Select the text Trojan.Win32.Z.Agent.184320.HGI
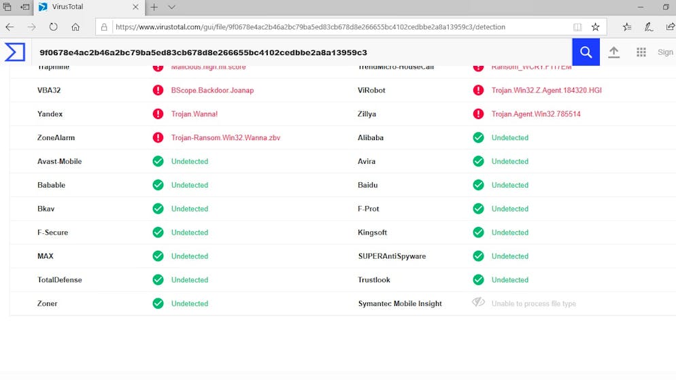This screenshot has width=676, height=380. click(547, 90)
